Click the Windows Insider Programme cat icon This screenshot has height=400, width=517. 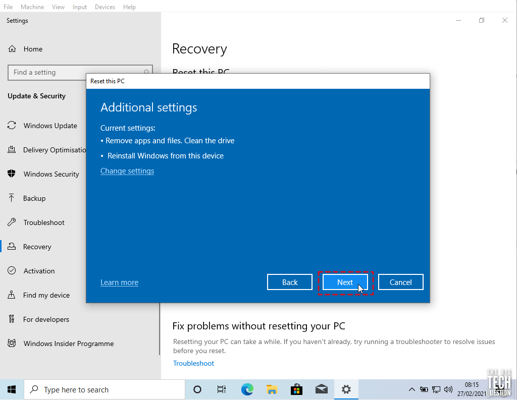pos(12,344)
